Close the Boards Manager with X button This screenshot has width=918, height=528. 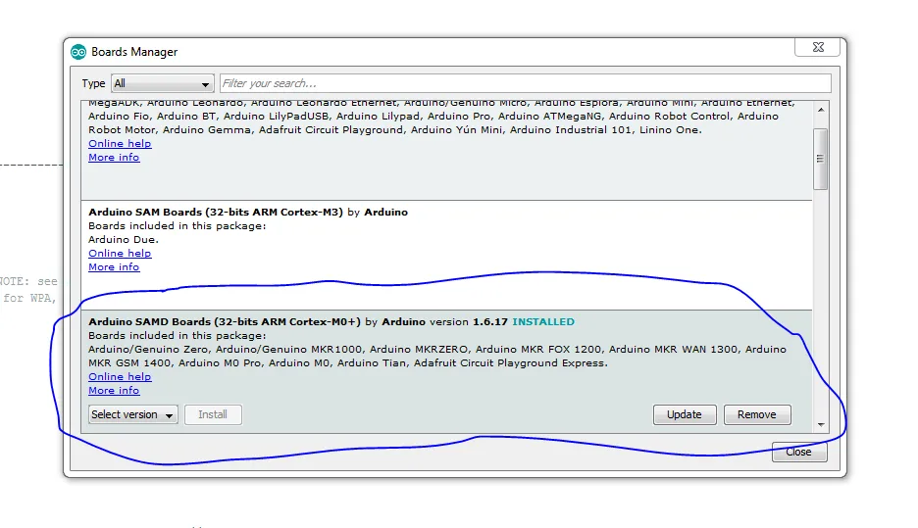(x=818, y=47)
